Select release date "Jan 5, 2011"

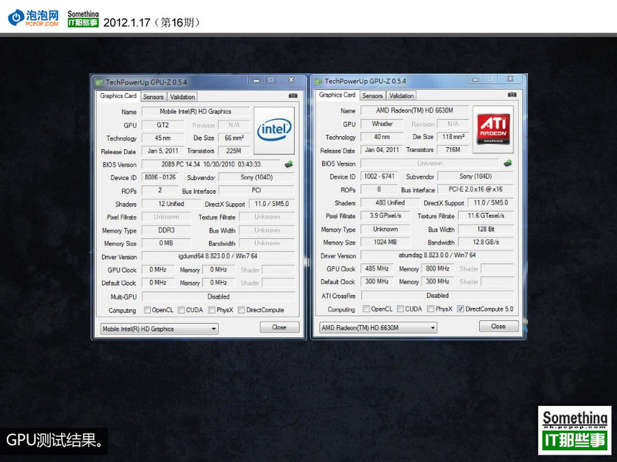[163, 151]
